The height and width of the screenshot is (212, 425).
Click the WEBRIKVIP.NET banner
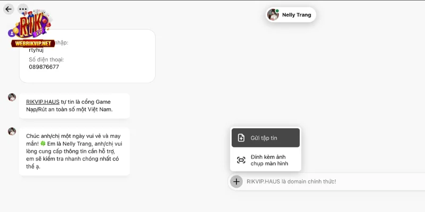(x=33, y=43)
